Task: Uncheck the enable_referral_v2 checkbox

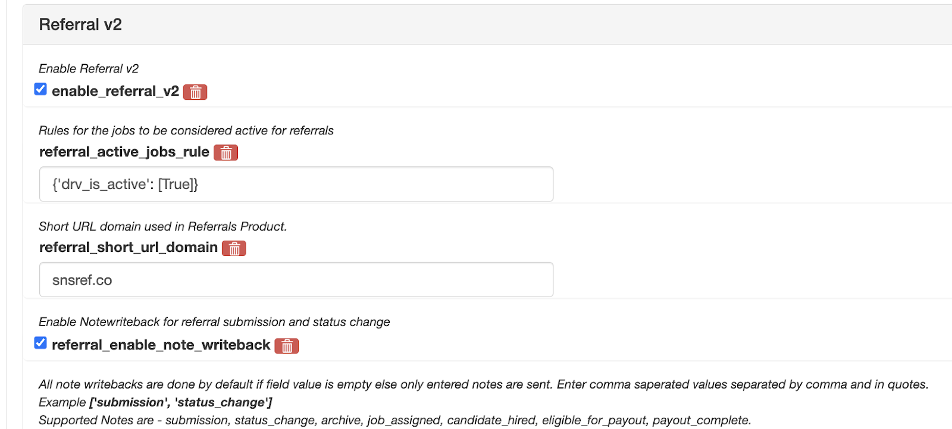Action: [40, 89]
